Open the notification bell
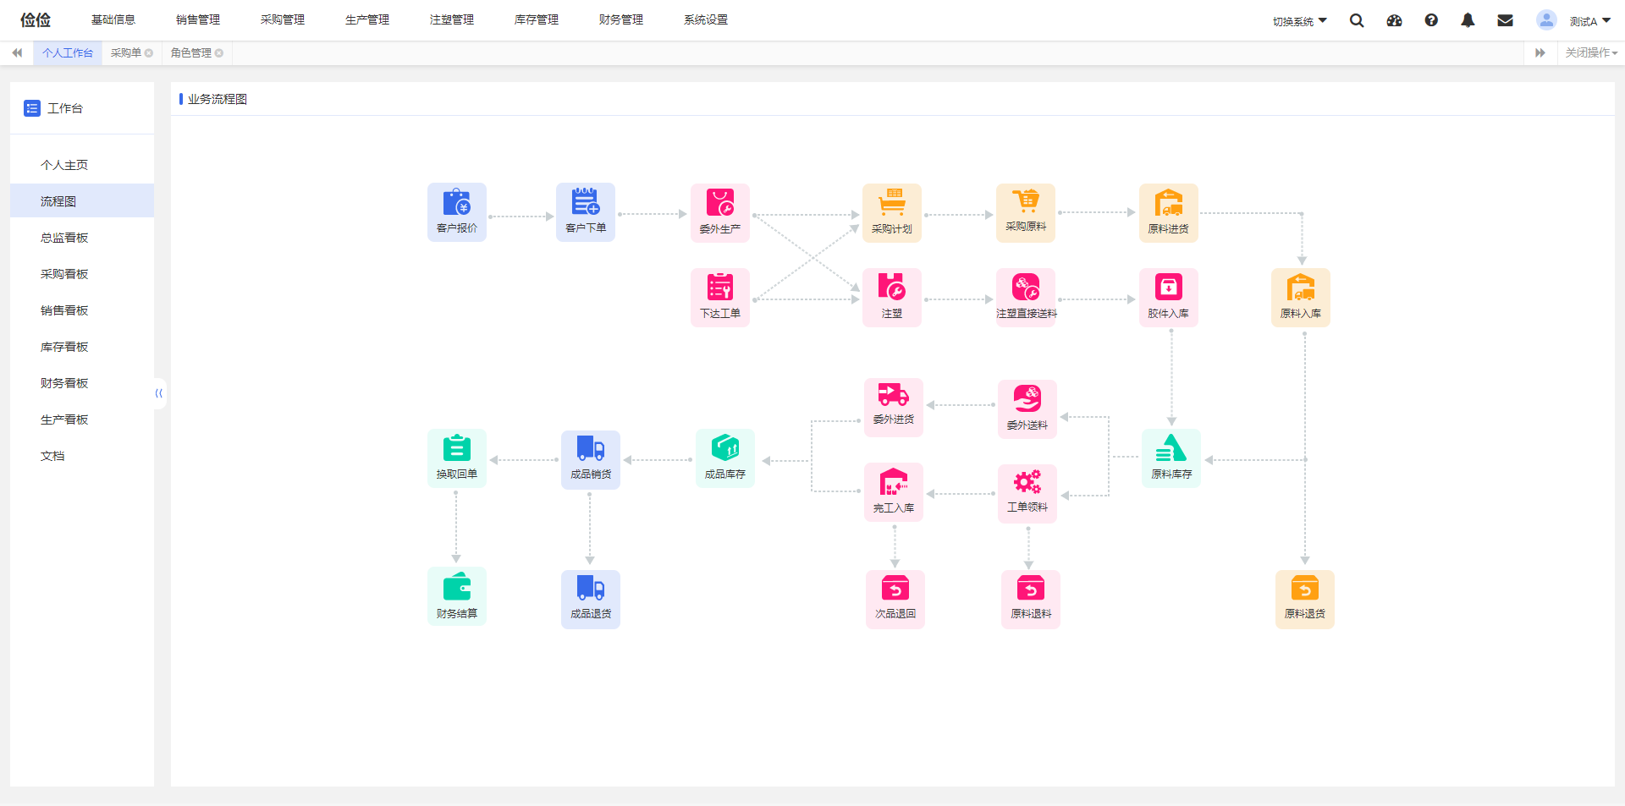 coord(1468,20)
